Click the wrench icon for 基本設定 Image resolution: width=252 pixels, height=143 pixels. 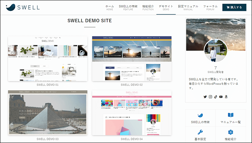(x=200, y=132)
